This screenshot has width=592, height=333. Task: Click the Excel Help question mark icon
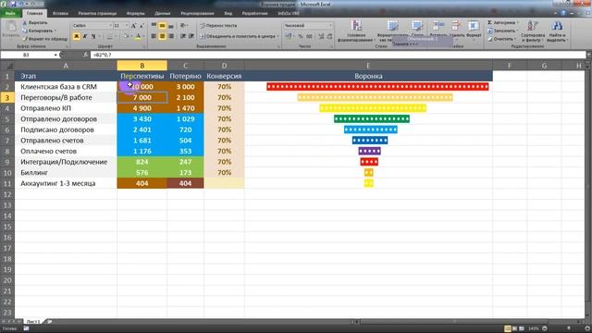pyautogui.click(x=563, y=13)
